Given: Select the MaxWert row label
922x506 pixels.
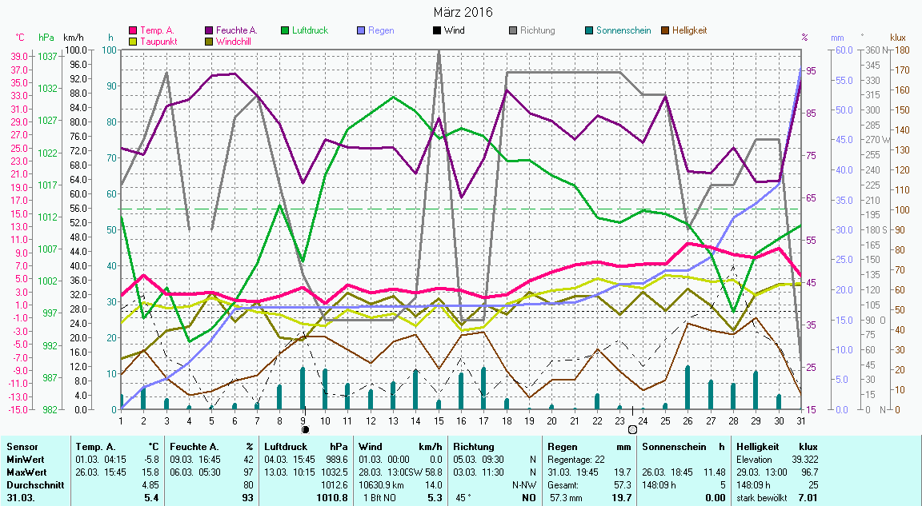Looking at the screenshot, I should click(x=25, y=472).
